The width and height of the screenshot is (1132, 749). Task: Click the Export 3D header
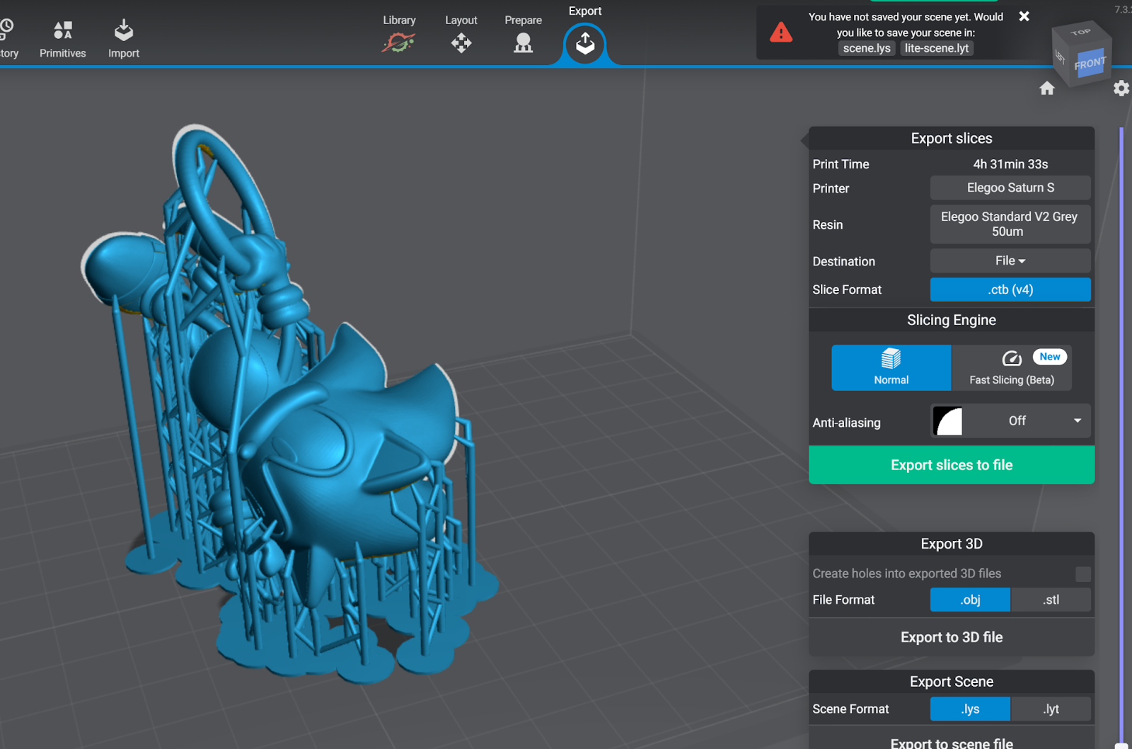coord(952,544)
